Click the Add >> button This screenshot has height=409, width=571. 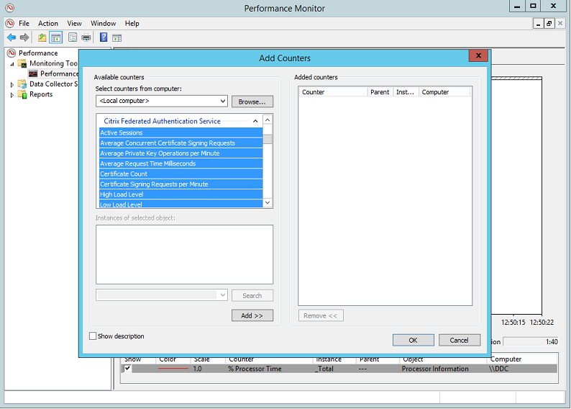(252, 315)
